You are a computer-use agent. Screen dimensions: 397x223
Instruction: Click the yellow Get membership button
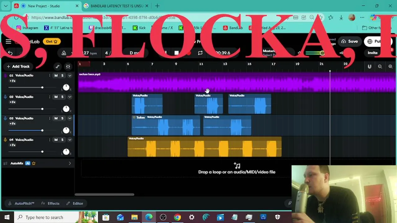(51, 42)
